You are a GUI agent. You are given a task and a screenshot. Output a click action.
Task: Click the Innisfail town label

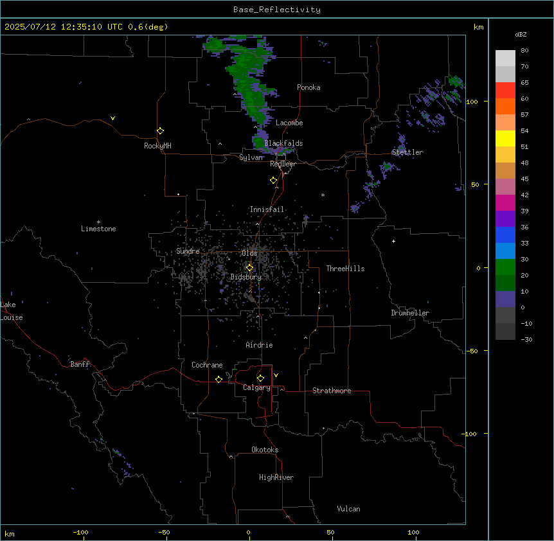pos(267,209)
